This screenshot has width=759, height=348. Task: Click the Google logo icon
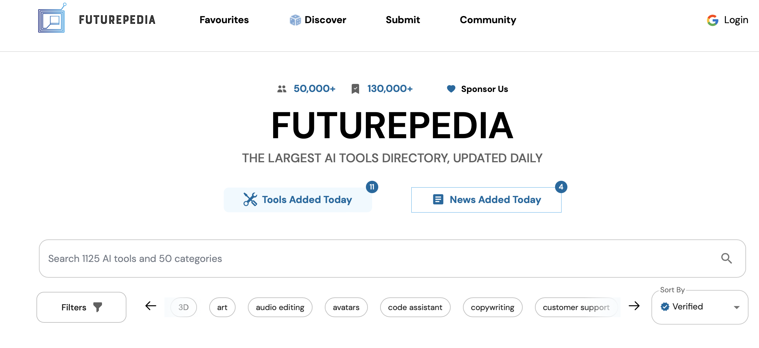(x=713, y=20)
